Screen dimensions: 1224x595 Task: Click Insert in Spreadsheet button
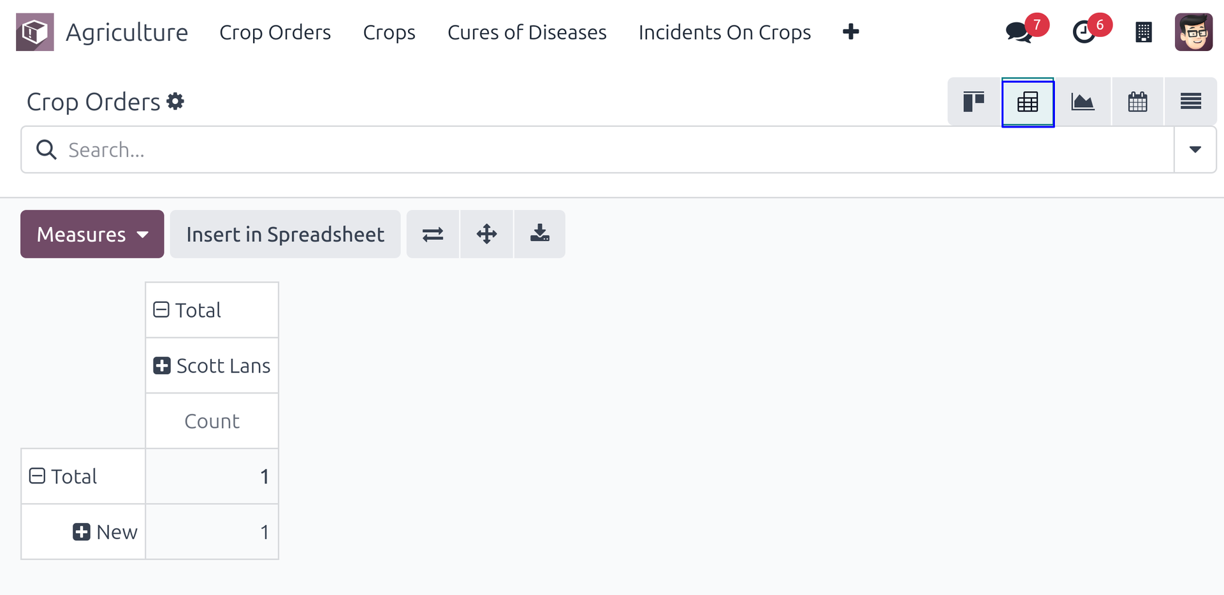pyautogui.click(x=285, y=234)
